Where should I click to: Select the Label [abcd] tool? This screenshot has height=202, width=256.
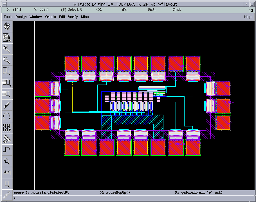[7, 172]
